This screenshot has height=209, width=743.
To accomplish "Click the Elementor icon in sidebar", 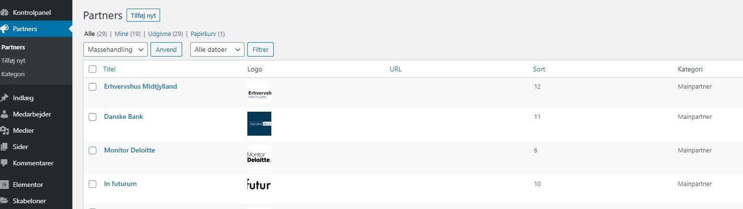I will pos(4,185).
